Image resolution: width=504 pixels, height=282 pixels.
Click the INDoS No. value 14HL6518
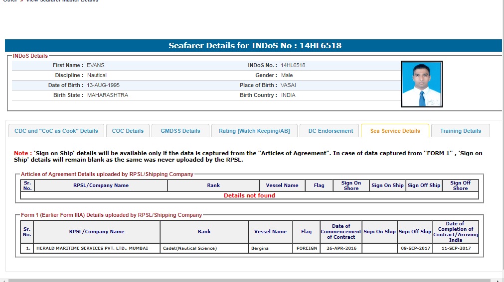pyautogui.click(x=293, y=65)
